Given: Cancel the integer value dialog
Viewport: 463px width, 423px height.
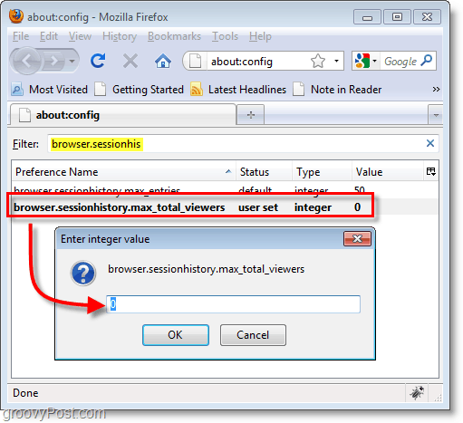Looking at the screenshot, I should pyautogui.click(x=253, y=335).
